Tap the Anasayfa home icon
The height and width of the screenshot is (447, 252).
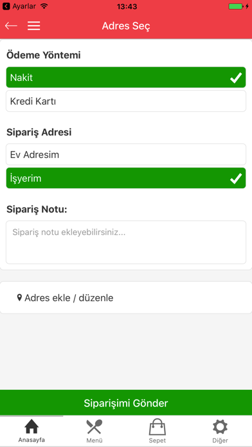[32, 427]
